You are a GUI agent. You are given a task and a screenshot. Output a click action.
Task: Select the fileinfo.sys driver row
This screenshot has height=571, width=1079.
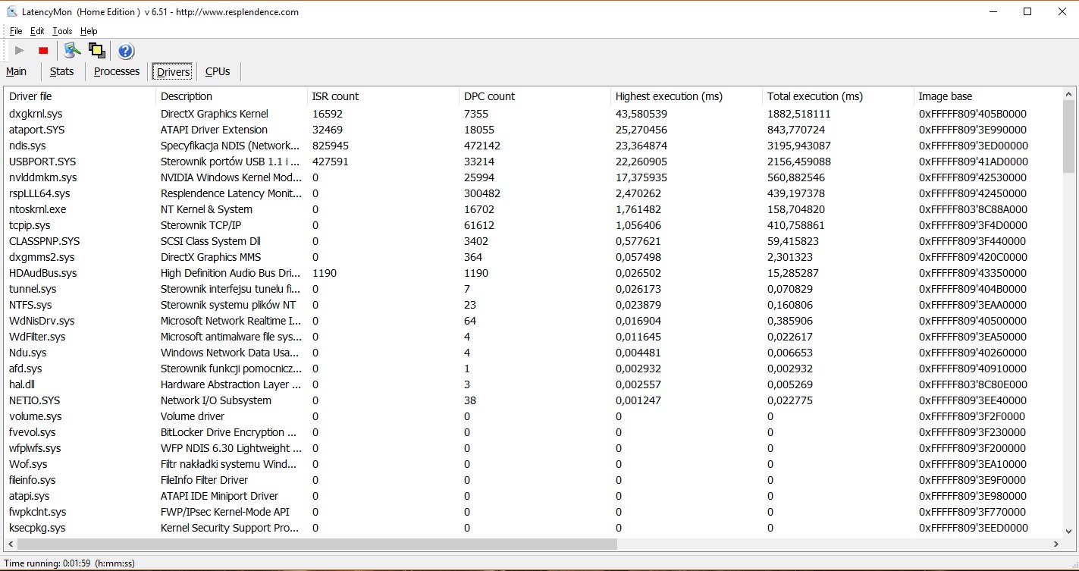point(533,480)
